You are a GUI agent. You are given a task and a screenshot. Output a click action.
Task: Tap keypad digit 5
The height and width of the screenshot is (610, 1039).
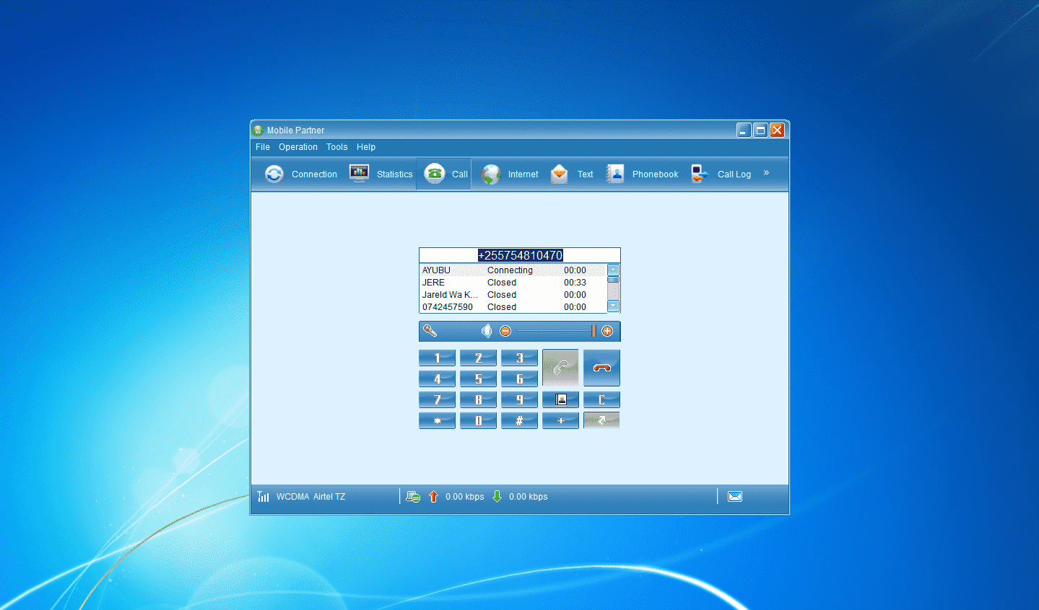(x=478, y=379)
